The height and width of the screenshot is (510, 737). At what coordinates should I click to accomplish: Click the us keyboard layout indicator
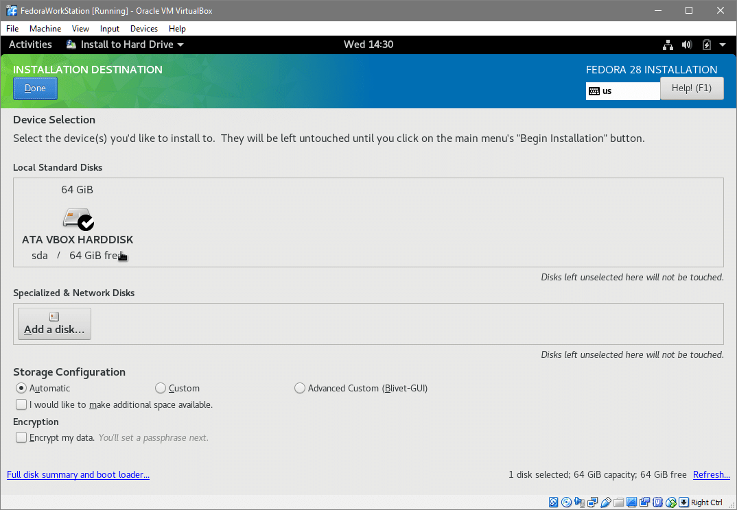tap(623, 91)
